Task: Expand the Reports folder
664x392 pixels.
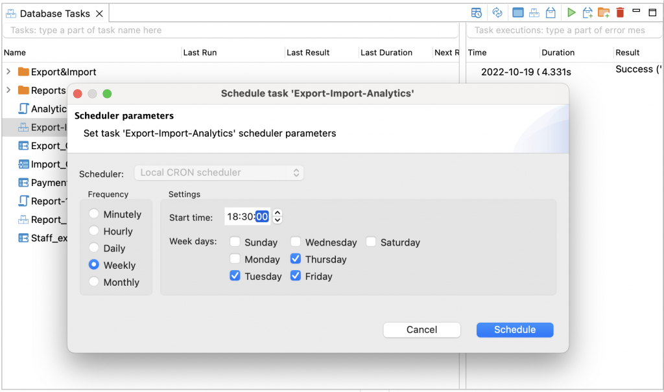Action: (x=8, y=90)
